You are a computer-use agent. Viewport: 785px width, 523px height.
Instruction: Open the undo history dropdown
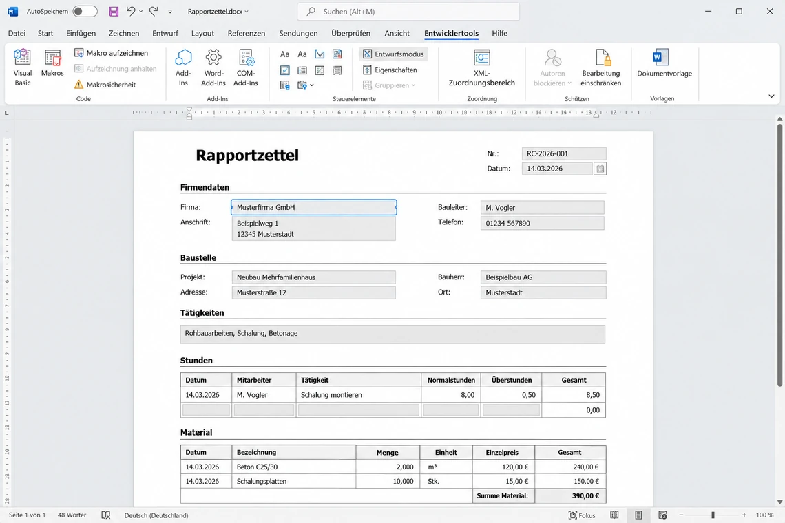pos(140,11)
